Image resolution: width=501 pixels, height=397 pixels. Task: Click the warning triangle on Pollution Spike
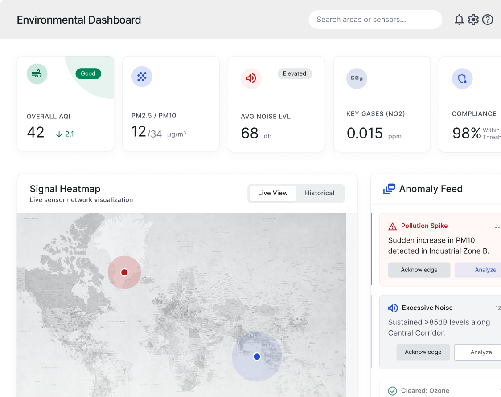[392, 226]
